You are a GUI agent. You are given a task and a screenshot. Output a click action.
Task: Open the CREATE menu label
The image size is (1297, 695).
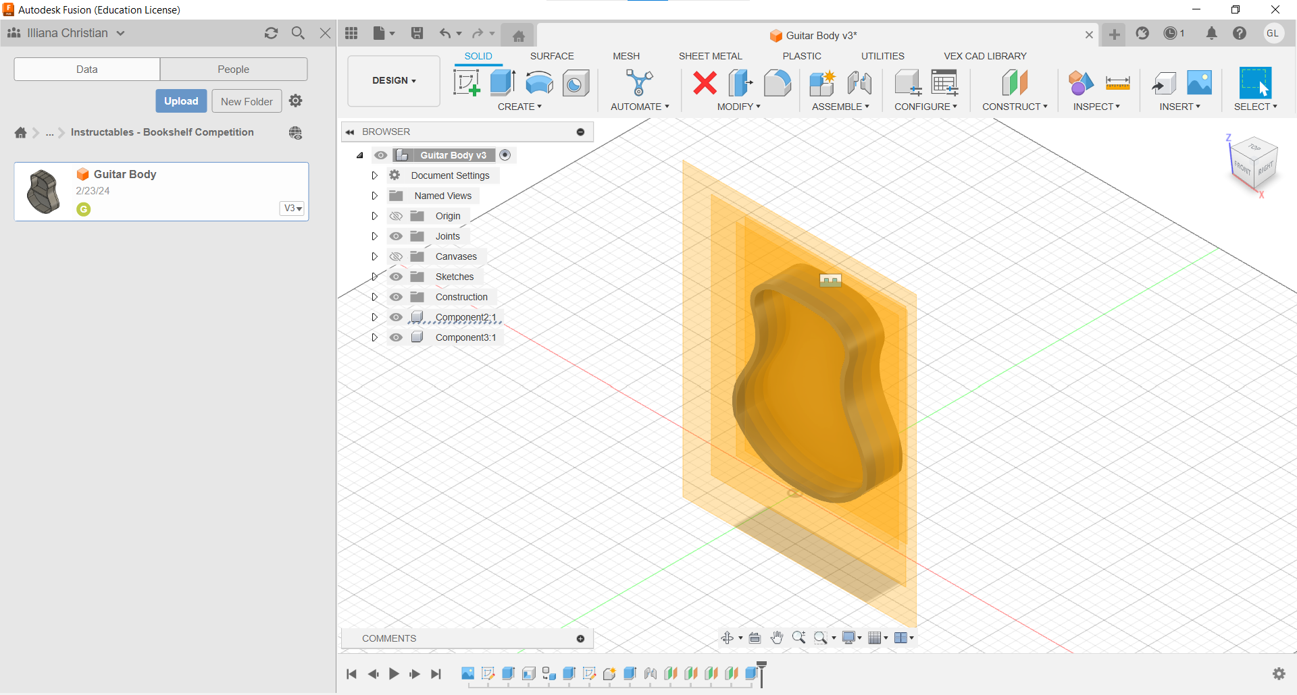(x=519, y=107)
